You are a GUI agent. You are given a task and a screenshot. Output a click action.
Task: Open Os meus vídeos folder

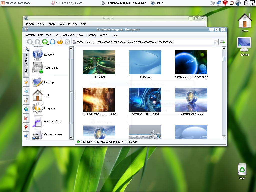tap(47, 134)
